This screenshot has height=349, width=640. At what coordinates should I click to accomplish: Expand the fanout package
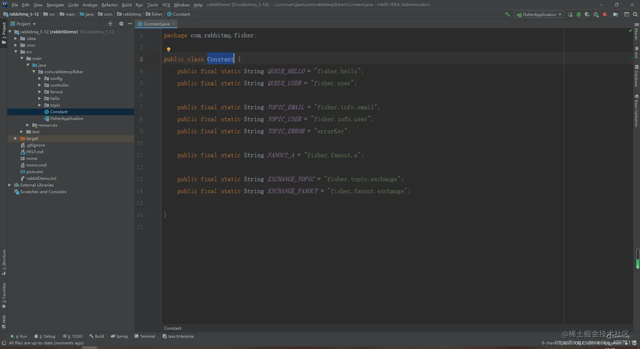tap(40, 92)
